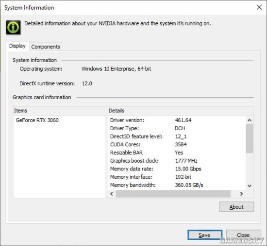Close the System Information window
This screenshot has width=267, height=246.
[259, 7]
